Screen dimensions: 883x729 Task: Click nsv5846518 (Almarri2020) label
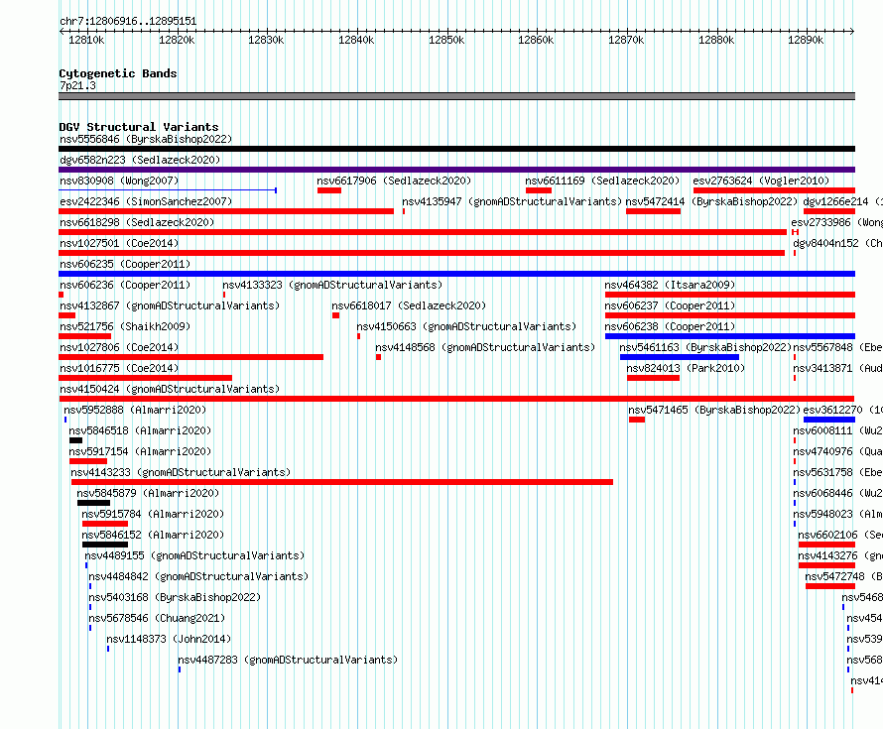pyautogui.click(x=140, y=430)
